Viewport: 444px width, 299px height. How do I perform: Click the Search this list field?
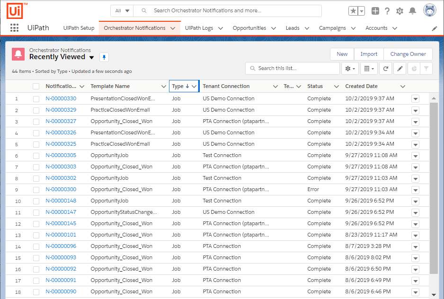tap(292, 69)
